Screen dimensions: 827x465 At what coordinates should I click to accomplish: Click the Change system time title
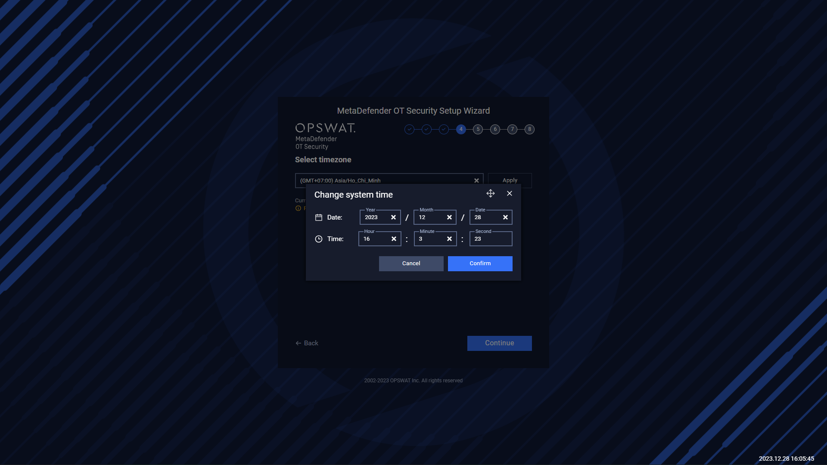[x=354, y=195]
